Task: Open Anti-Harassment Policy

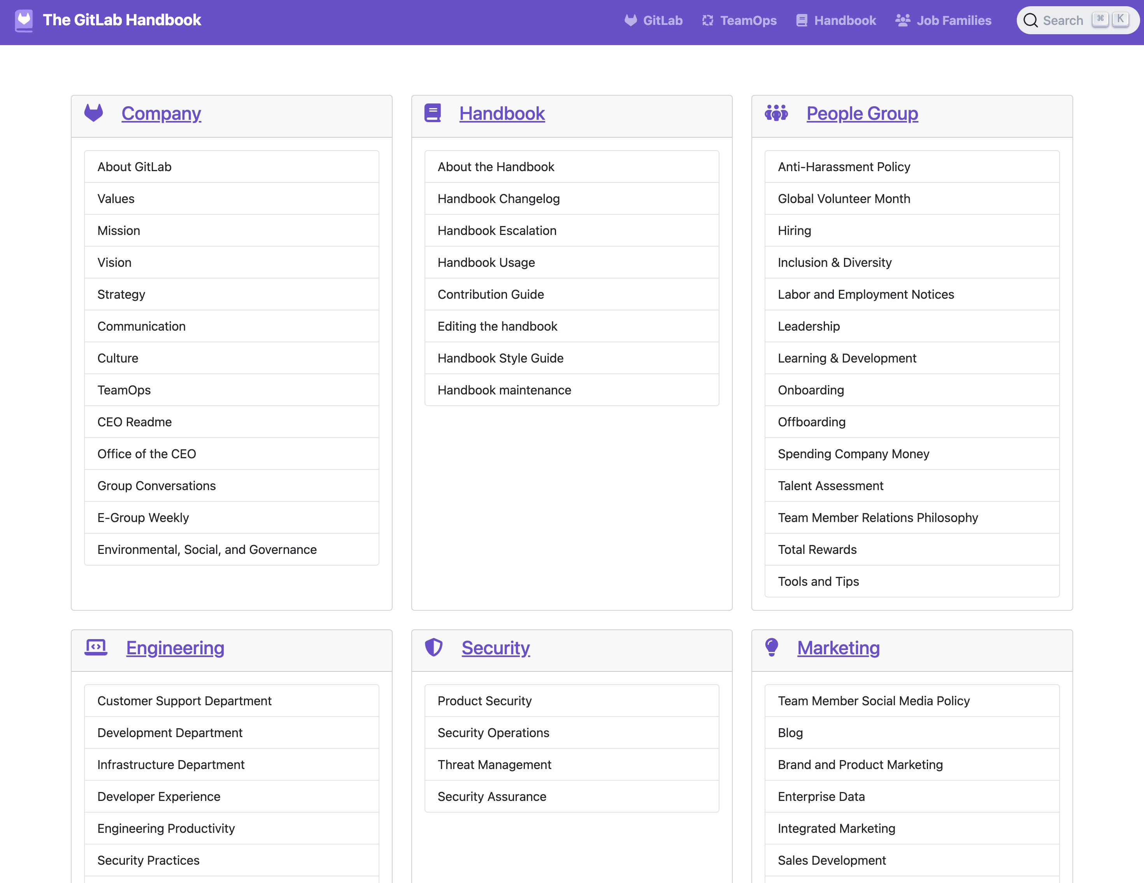Action: pyautogui.click(x=912, y=166)
